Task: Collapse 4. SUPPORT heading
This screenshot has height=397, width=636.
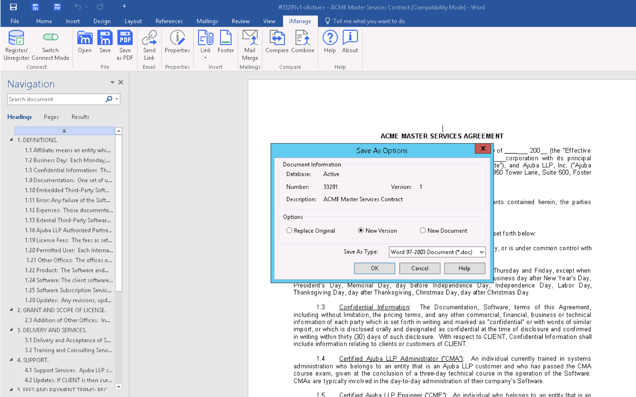Action: [11, 360]
